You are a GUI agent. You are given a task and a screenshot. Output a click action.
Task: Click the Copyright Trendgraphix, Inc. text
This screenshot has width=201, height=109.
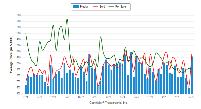point(109,103)
